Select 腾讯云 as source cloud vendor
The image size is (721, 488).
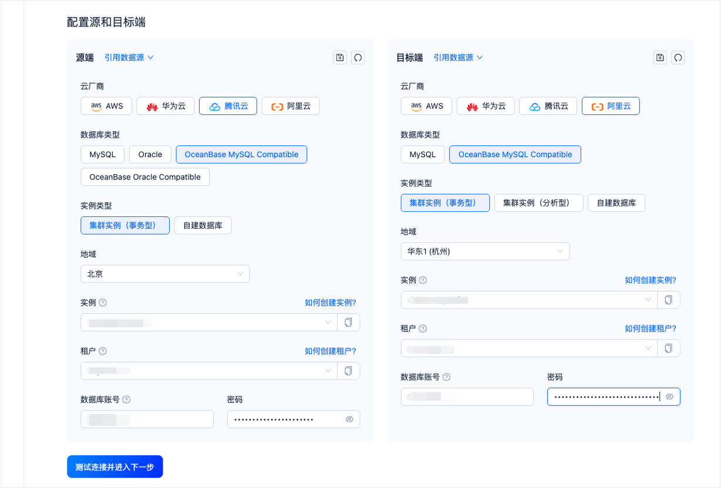(x=228, y=106)
